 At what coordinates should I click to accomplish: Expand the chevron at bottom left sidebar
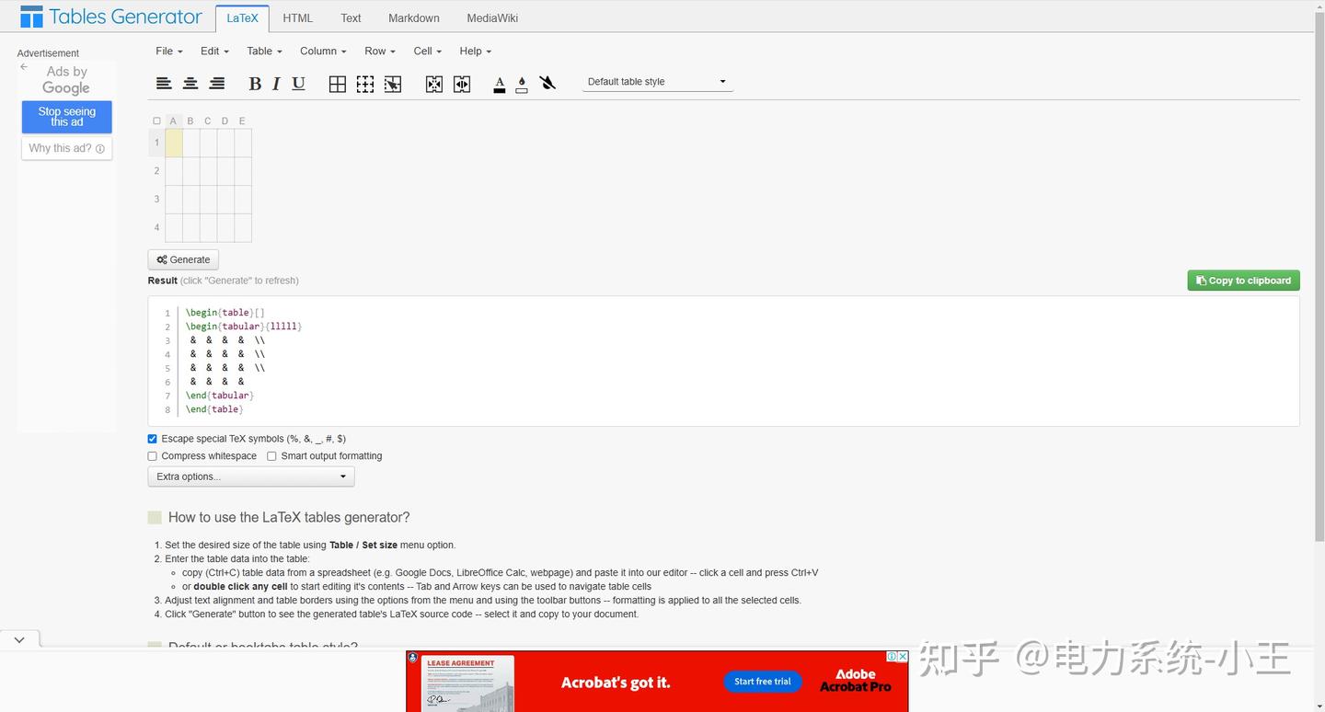[19, 638]
